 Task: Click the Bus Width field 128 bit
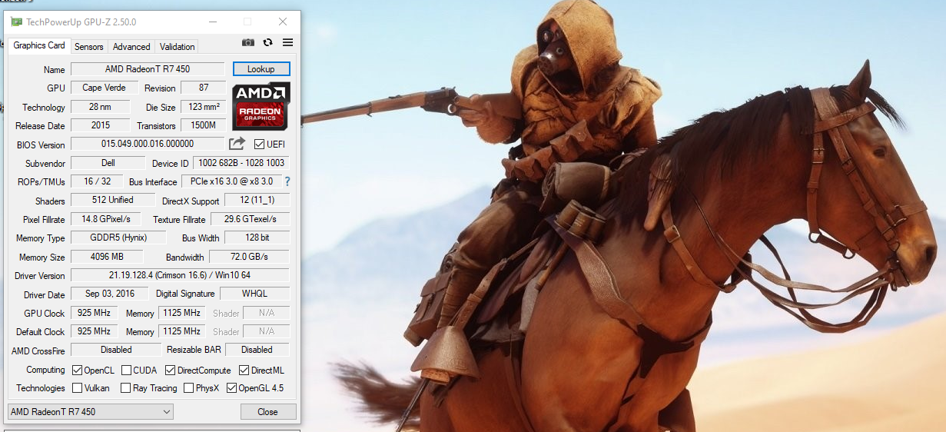pyautogui.click(x=257, y=238)
